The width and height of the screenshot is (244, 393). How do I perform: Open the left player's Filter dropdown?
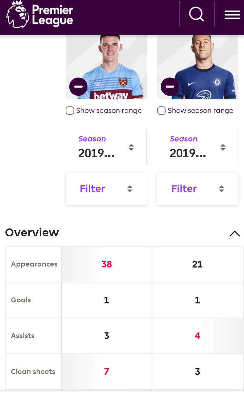(106, 189)
